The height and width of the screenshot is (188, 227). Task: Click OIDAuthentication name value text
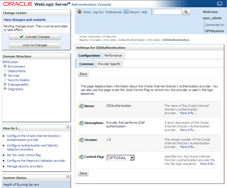(x=119, y=106)
